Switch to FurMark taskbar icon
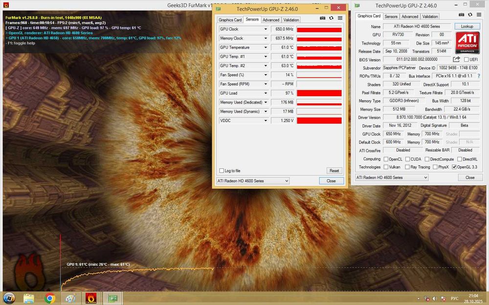 point(91,298)
